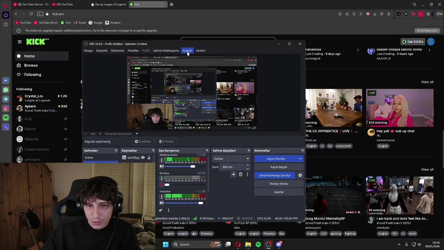Open Instagram in the browser sidebar
This screenshot has width=444, height=250.
6,109
